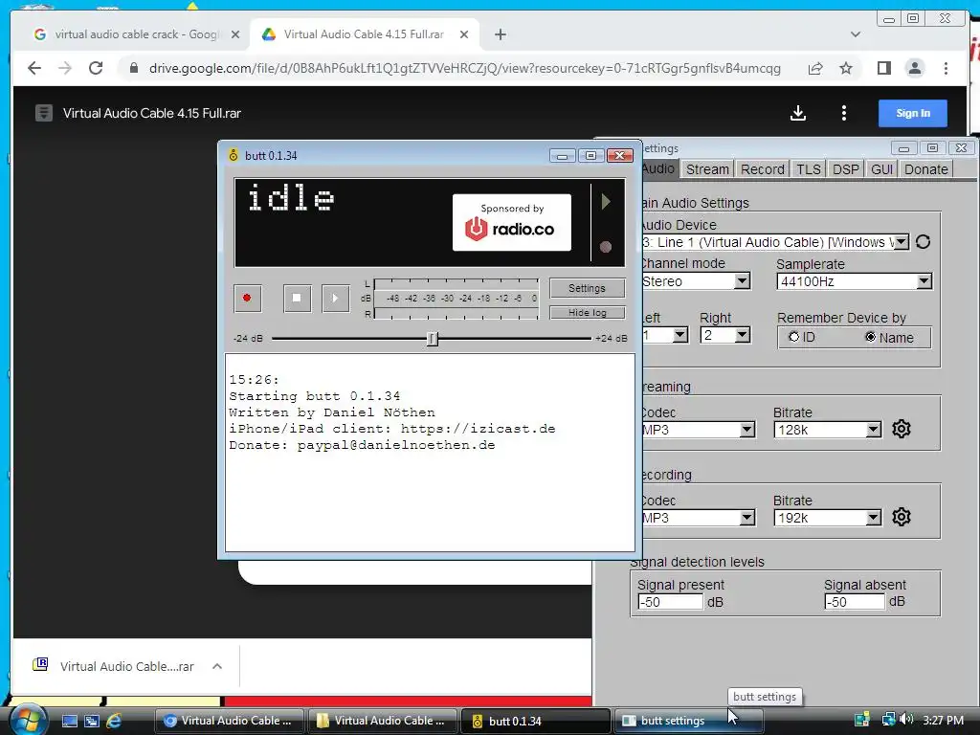Open streaming codec settings gear
This screenshot has width=980, height=735.
(902, 429)
